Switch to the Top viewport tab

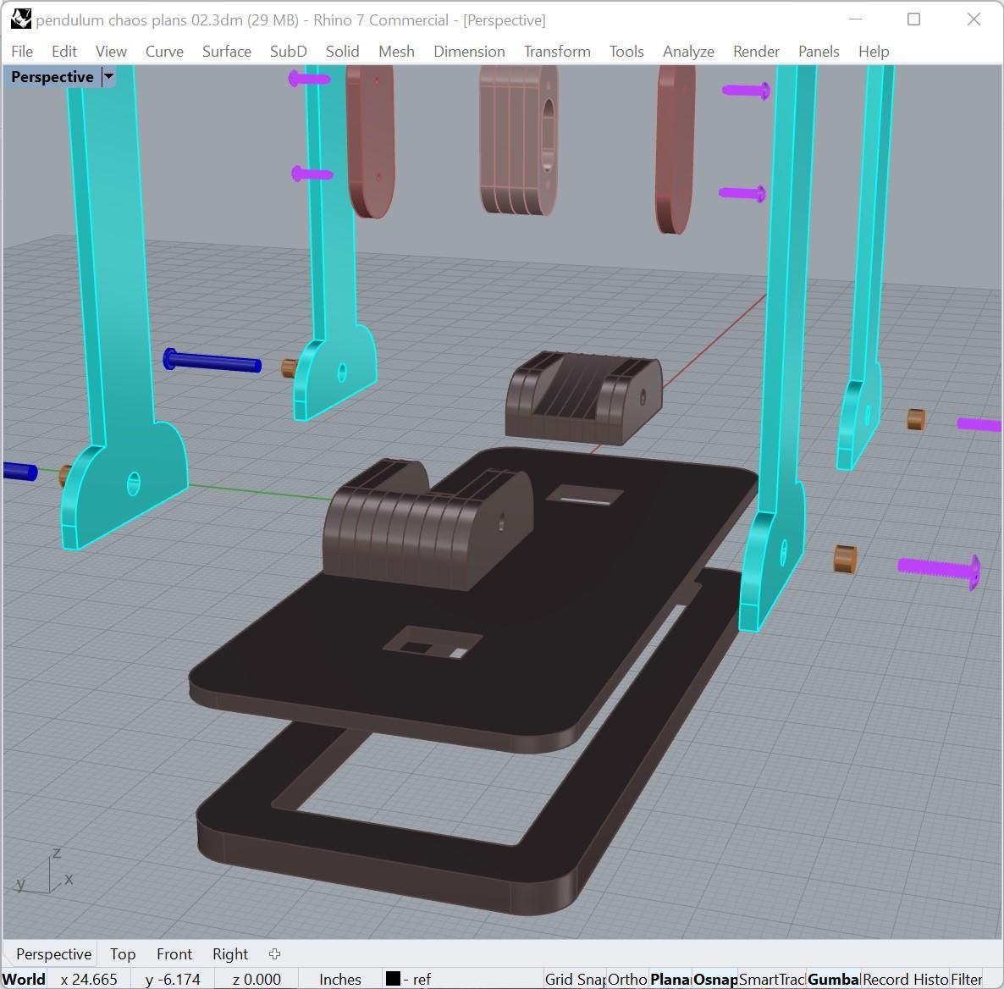tap(122, 953)
